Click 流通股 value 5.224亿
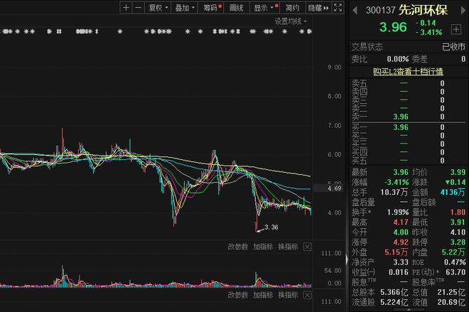Screen dimensions: 469x312 [394, 303]
